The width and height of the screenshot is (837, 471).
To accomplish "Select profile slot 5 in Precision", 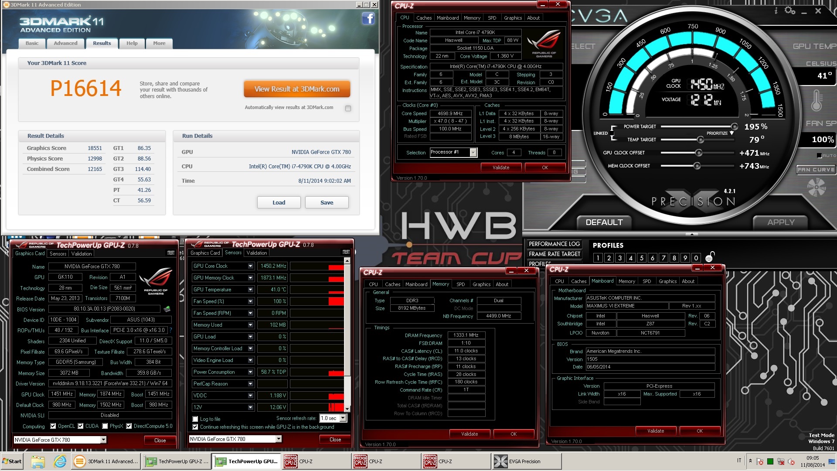I will click(x=642, y=258).
